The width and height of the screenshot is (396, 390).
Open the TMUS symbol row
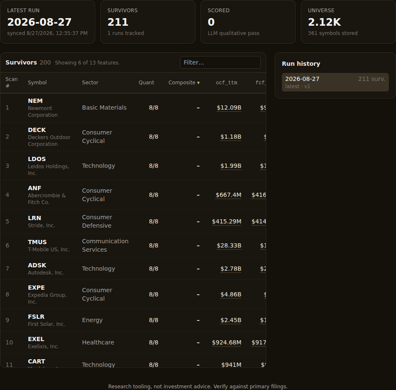(133, 245)
